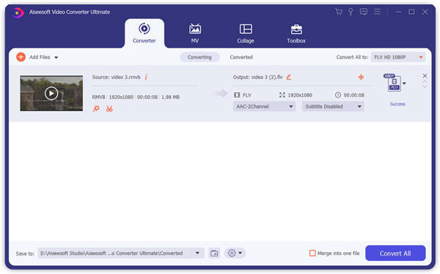Click the 1920x1080 output resolution icon
This screenshot has width=440, height=274.
coord(282,95)
